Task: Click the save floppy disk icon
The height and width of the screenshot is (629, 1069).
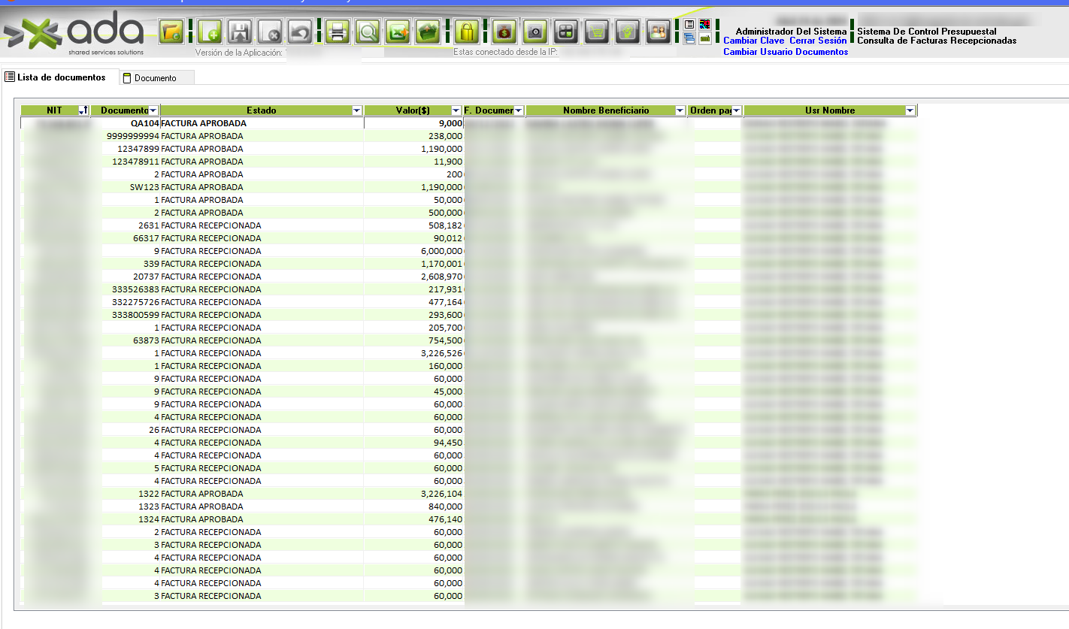Action: coord(239,32)
